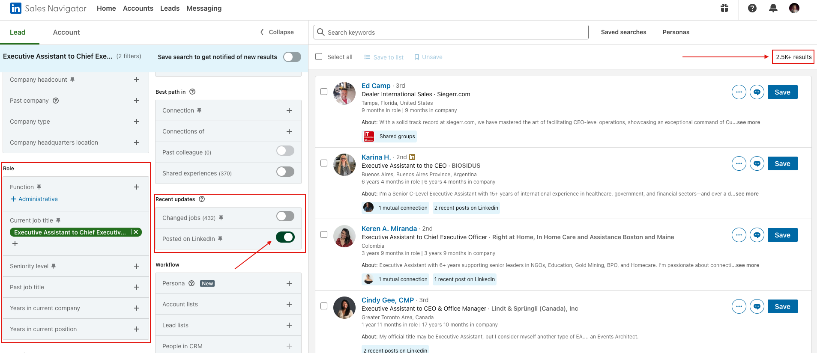Remove Executive Assistant job title filter chip
This screenshot has width=817, height=353.
click(136, 232)
